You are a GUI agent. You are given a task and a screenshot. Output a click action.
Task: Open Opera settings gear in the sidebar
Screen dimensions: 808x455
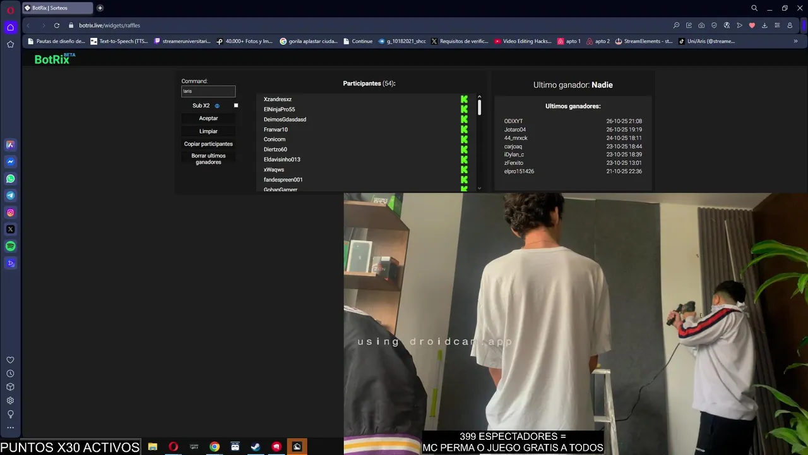(10, 401)
